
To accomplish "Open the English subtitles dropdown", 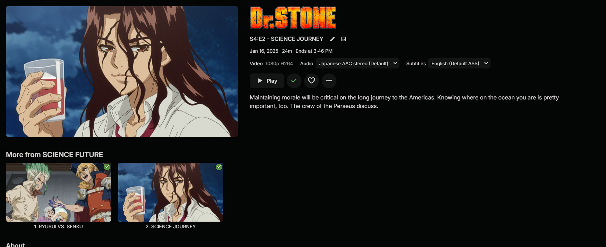I will click(x=459, y=64).
